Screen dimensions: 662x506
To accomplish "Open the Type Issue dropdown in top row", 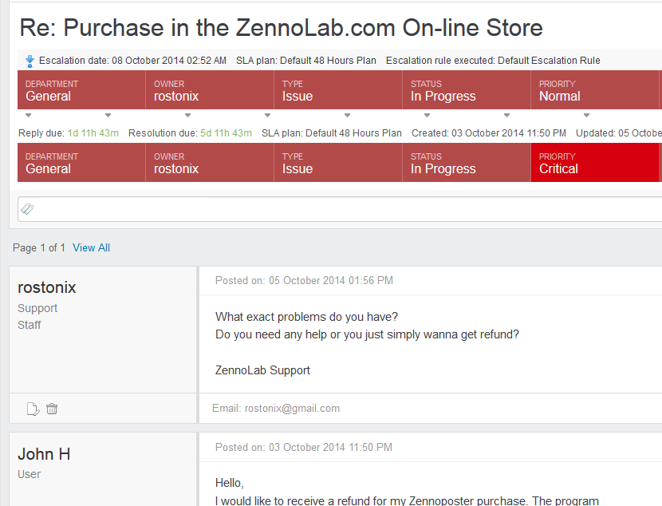I will [338, 90].
